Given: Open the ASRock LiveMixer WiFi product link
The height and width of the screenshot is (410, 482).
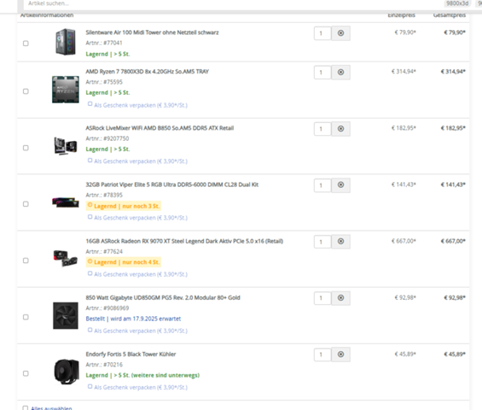Looking at the screenshot, I should [160, 128].
